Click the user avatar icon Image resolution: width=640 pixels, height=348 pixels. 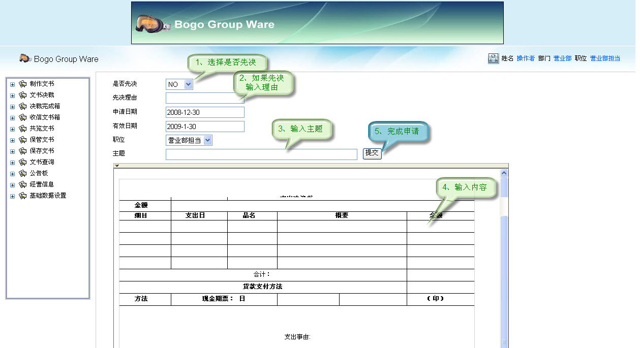coord(493,58)
